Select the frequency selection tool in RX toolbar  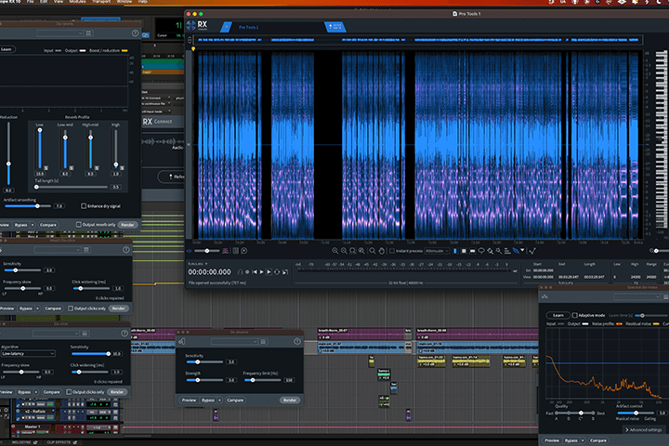472,251
